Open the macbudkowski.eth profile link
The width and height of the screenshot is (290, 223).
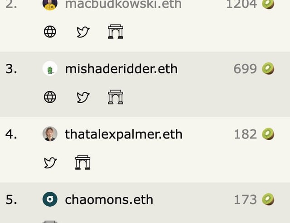click(x=123, y=4)
